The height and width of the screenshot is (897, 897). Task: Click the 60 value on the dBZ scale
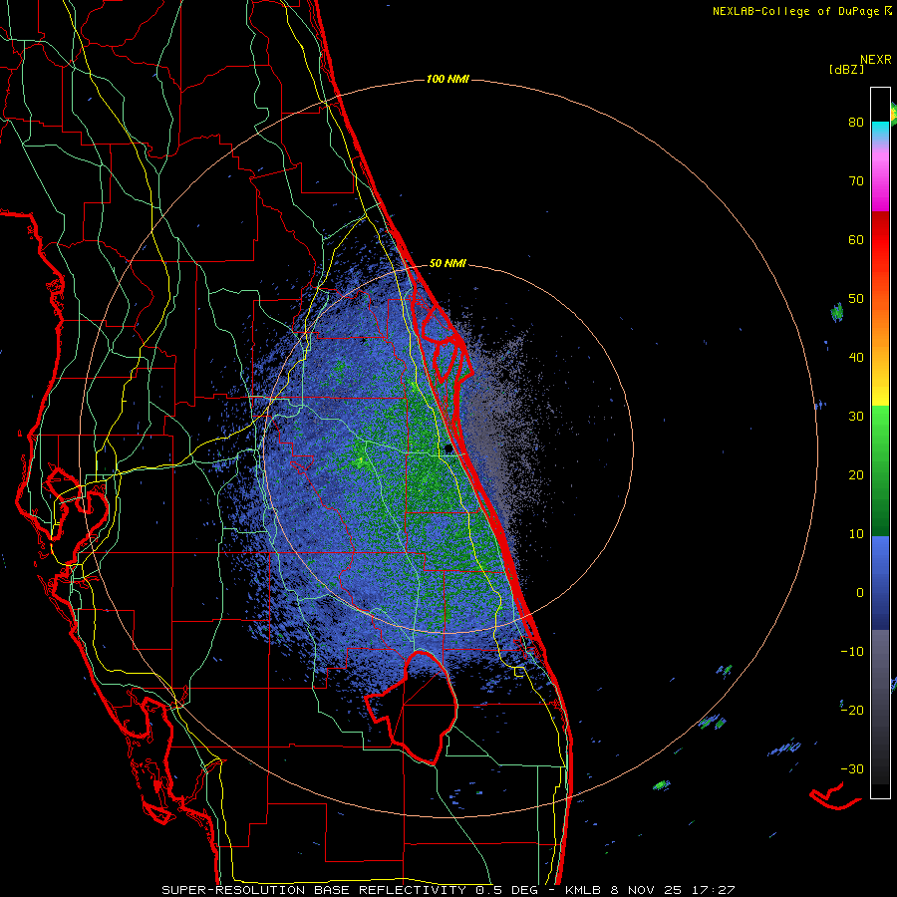click(x=856, y=239)
